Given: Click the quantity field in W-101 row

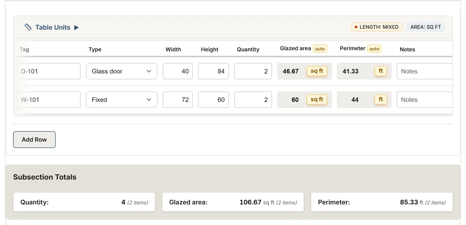Looking at the screenshot, I should (x=253, y=100).
